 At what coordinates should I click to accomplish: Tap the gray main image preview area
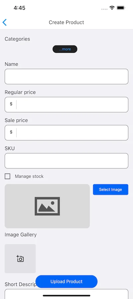coord(47,206)
